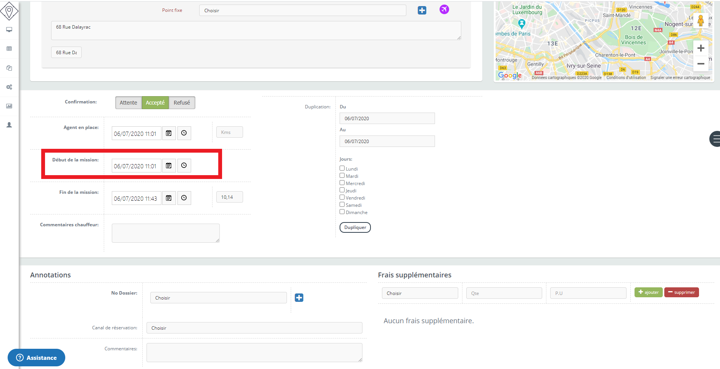
Task: Click the purple airplane icon near Point fixe
Action: (444, 10)
